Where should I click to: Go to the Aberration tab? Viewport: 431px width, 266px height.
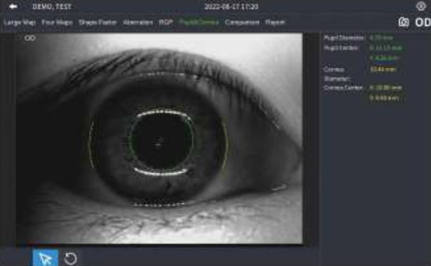[x=138, y=22]
